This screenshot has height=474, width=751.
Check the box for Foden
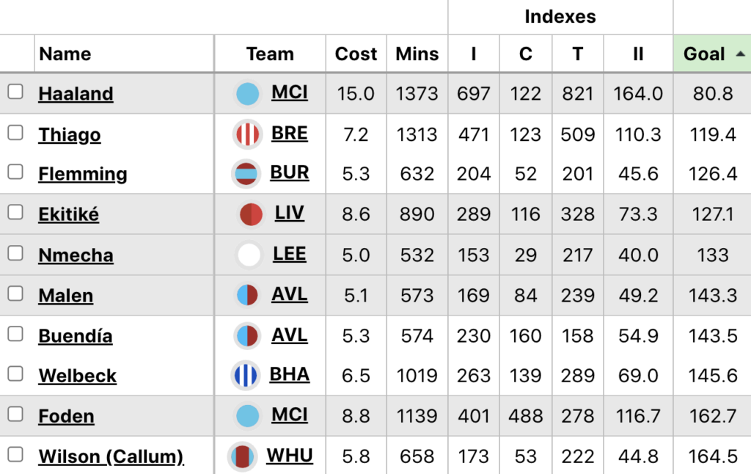tap(15, 415)
